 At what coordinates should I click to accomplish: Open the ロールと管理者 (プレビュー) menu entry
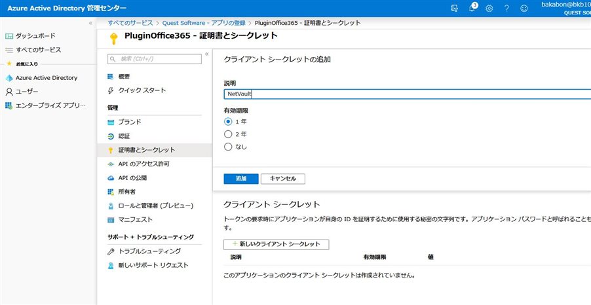tap(155, 206)
